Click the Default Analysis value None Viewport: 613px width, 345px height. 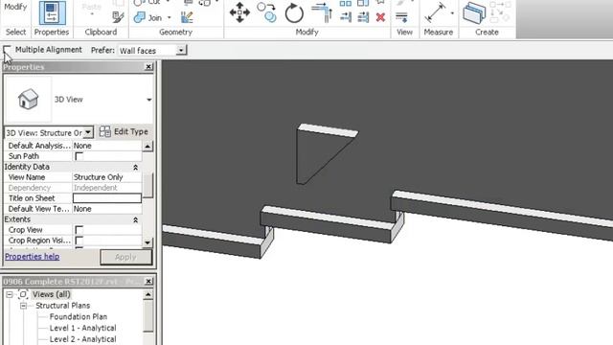tap(82, 146)
